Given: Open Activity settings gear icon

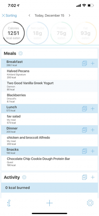Looking at the screenshot, I should click(x=24, y=177).
